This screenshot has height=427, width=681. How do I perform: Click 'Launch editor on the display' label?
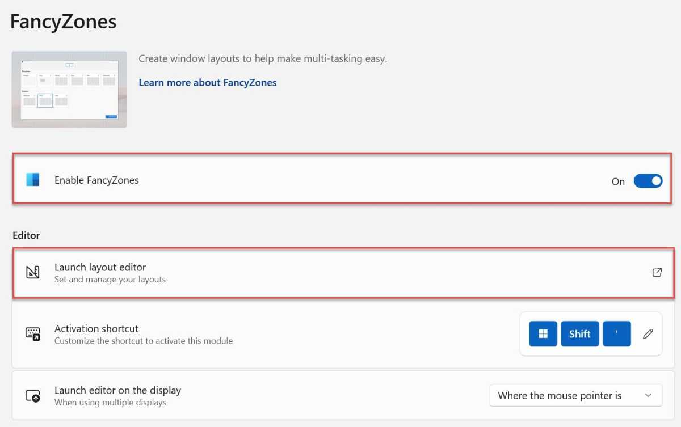click(x=117, y=390)
